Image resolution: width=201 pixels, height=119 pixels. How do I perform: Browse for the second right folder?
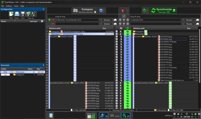point(189,24)
